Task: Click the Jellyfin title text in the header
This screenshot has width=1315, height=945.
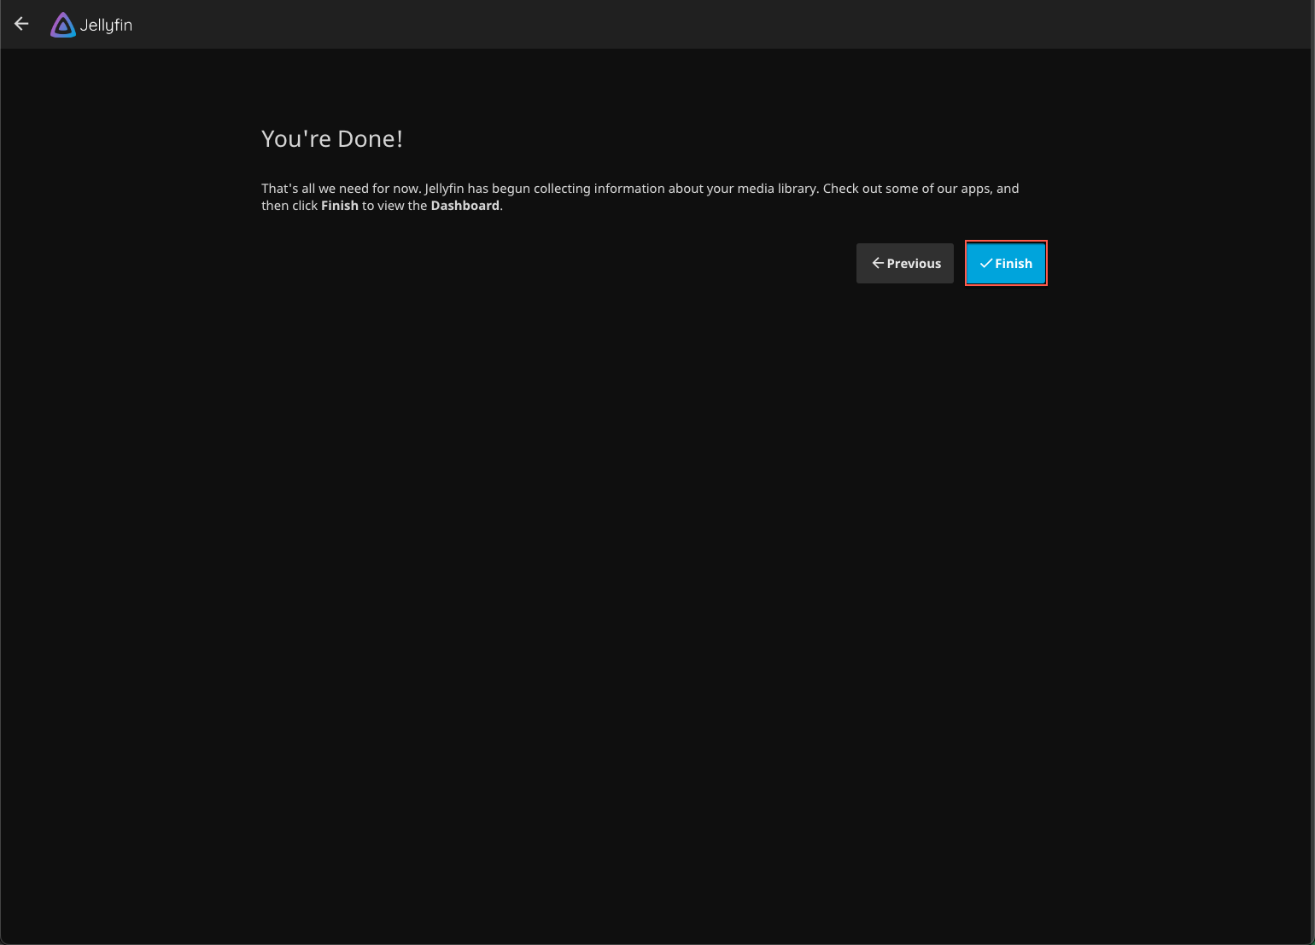Action: coord(106,26)
